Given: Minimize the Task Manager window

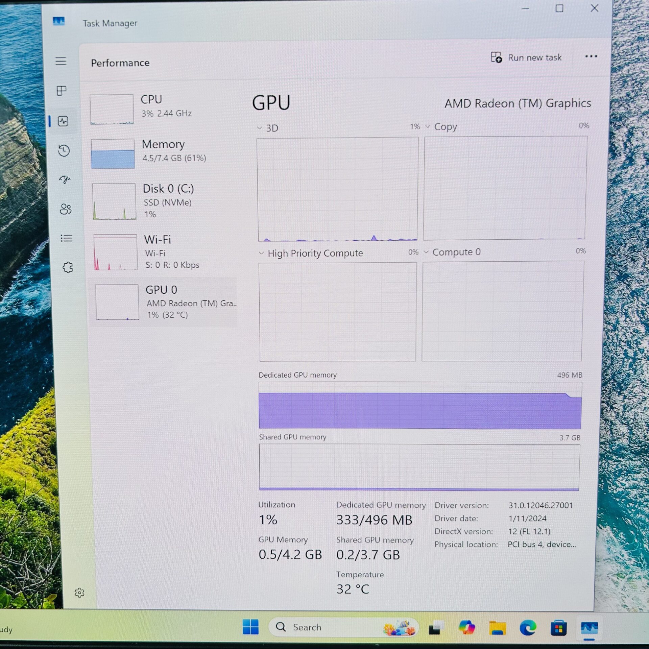Looking at the screenshot, I should [525, 8].
